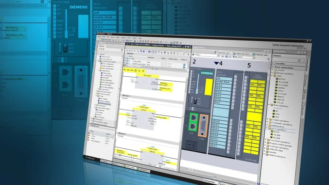
Task: Toggle visible checkbox for periphery_passivated row
Action: coord(184,67)
